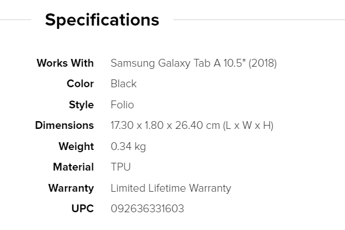Click the Color label

80,84
